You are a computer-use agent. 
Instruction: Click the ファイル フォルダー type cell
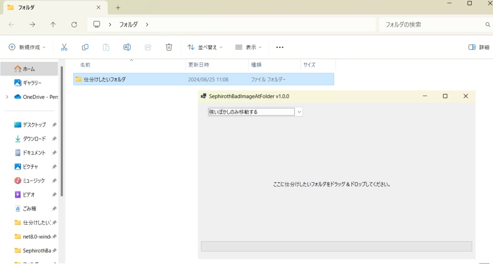click(x=268, y=79)
